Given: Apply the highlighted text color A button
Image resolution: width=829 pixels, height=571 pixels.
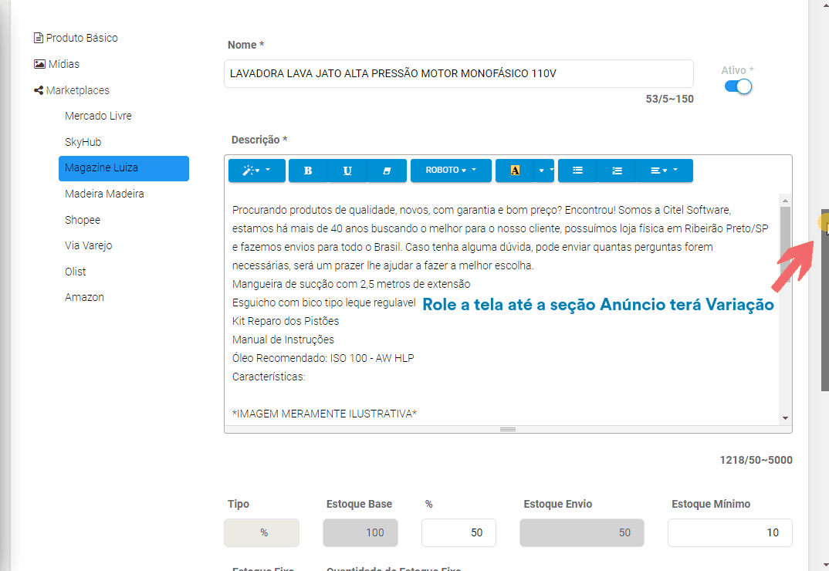Looking at the screenshot, I should pyautogui.click(x=514, y=171).
